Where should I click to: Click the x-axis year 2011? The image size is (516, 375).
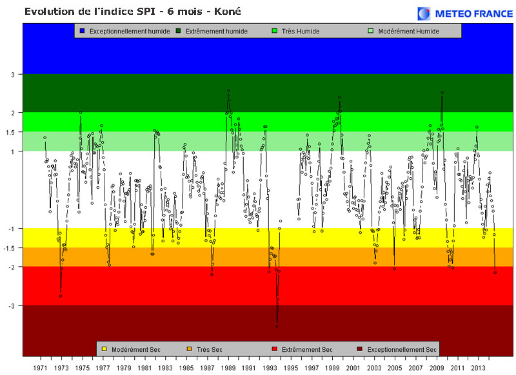[457, 368]
